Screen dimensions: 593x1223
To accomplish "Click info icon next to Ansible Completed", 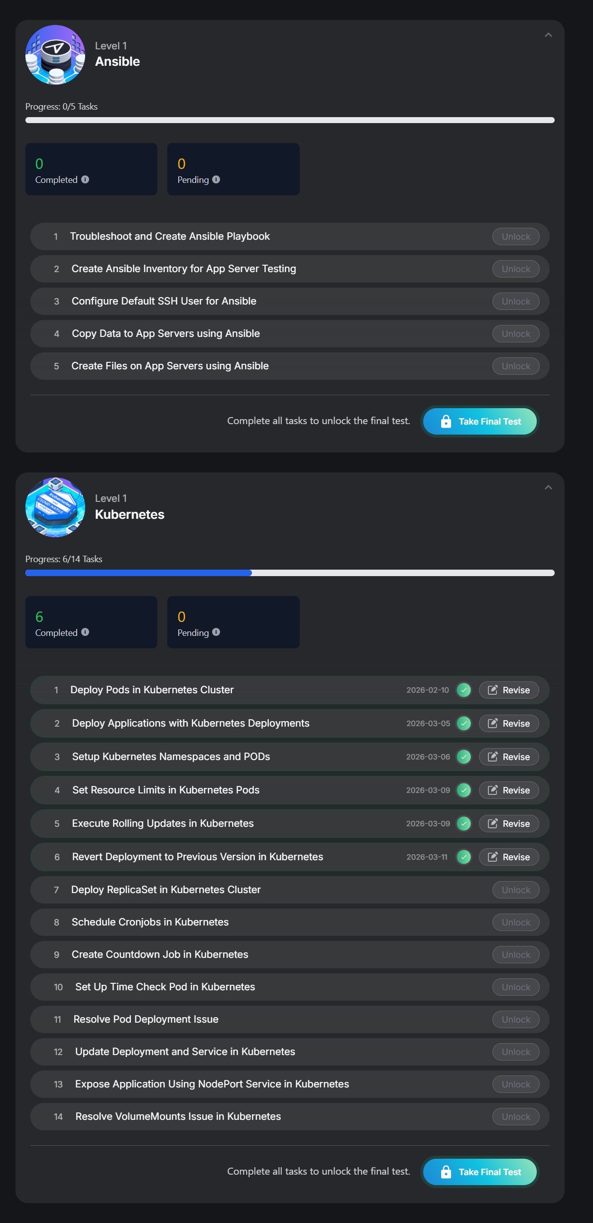I will pyautogui.click(x=85, y=179).
